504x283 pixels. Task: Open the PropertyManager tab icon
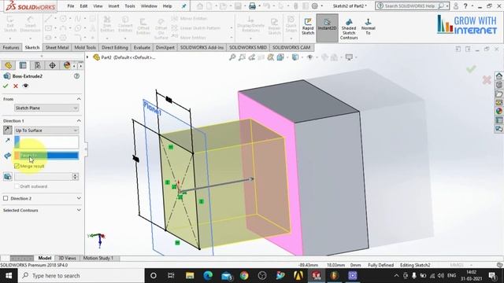click(x=23, y=65)
